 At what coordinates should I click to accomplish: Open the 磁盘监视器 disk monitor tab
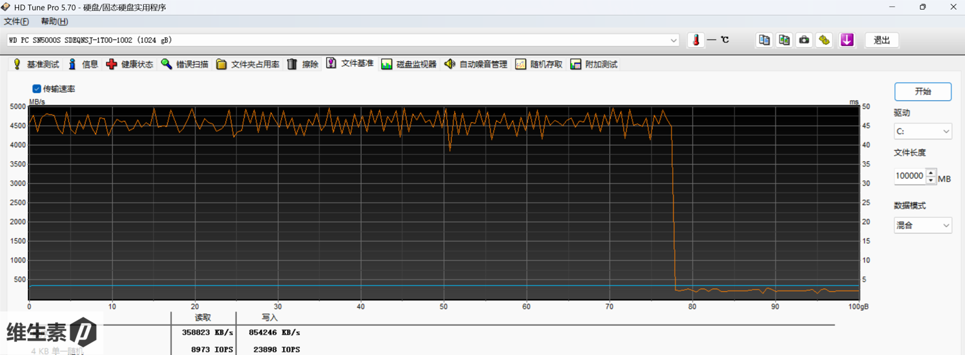tap(409, 64)
